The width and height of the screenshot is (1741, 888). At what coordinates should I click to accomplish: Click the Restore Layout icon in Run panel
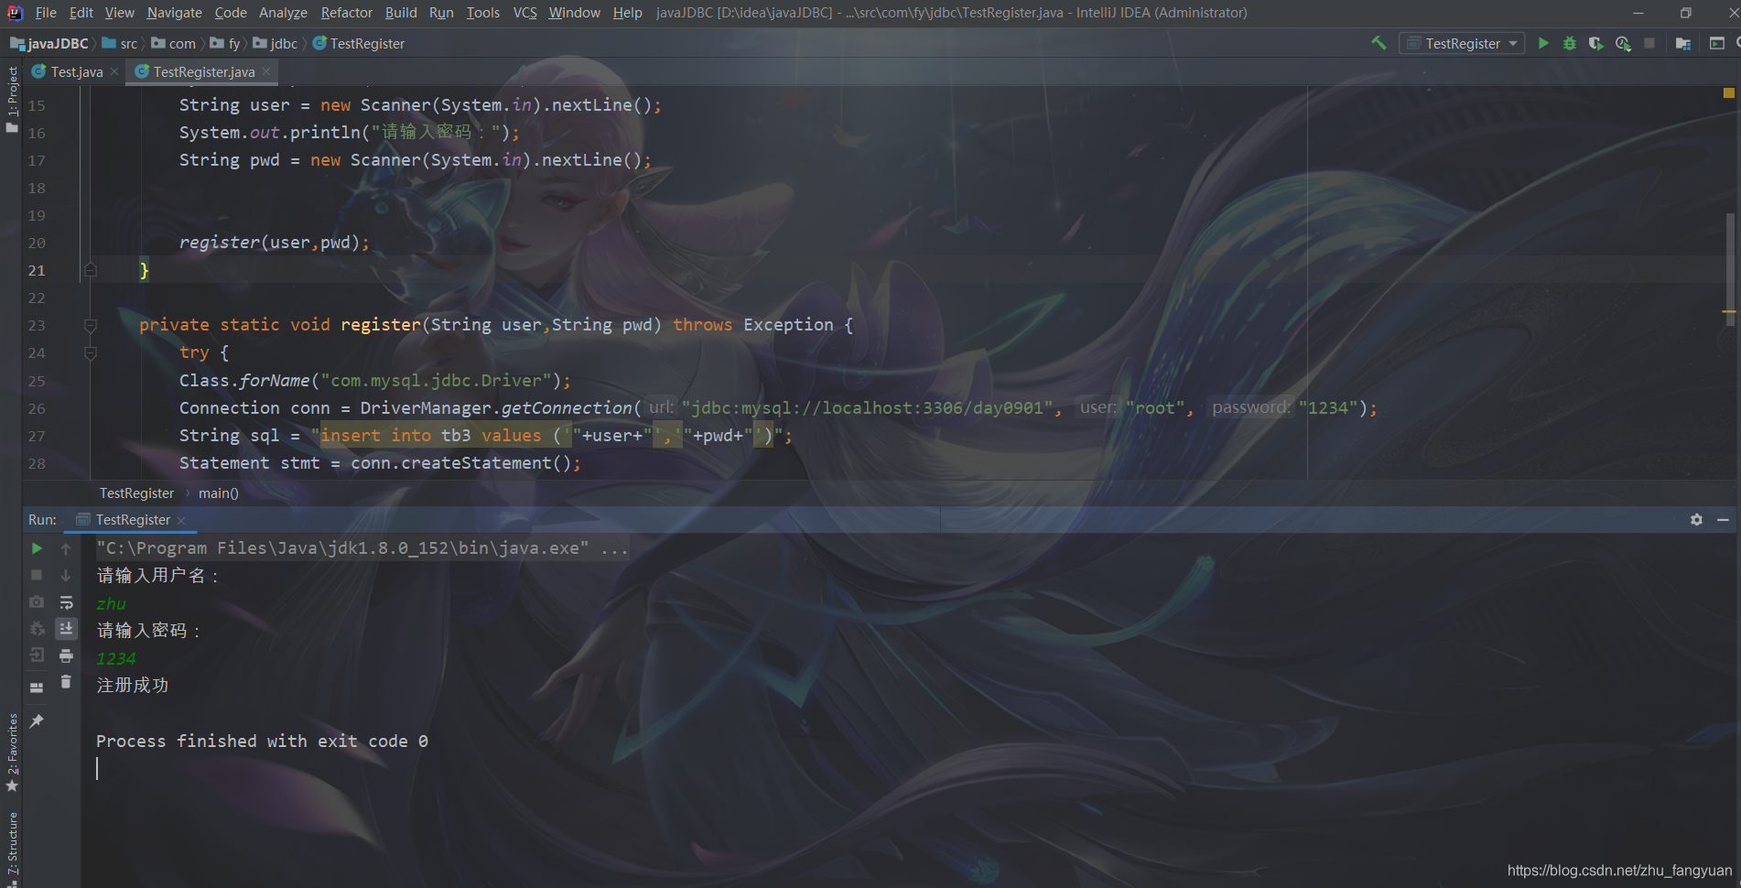pyautogui.click(x=37, y=688)
